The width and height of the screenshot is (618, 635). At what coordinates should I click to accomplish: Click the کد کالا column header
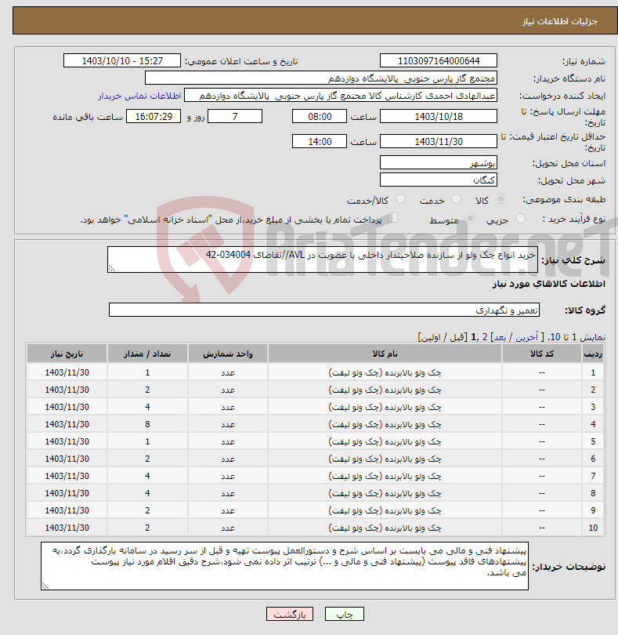(x=542, y=354)
